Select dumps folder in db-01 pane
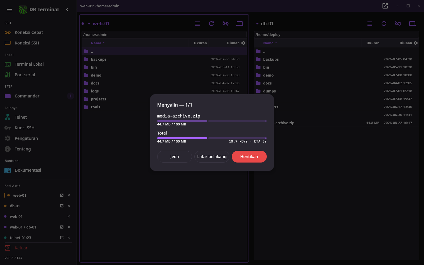 pos(337,91)
